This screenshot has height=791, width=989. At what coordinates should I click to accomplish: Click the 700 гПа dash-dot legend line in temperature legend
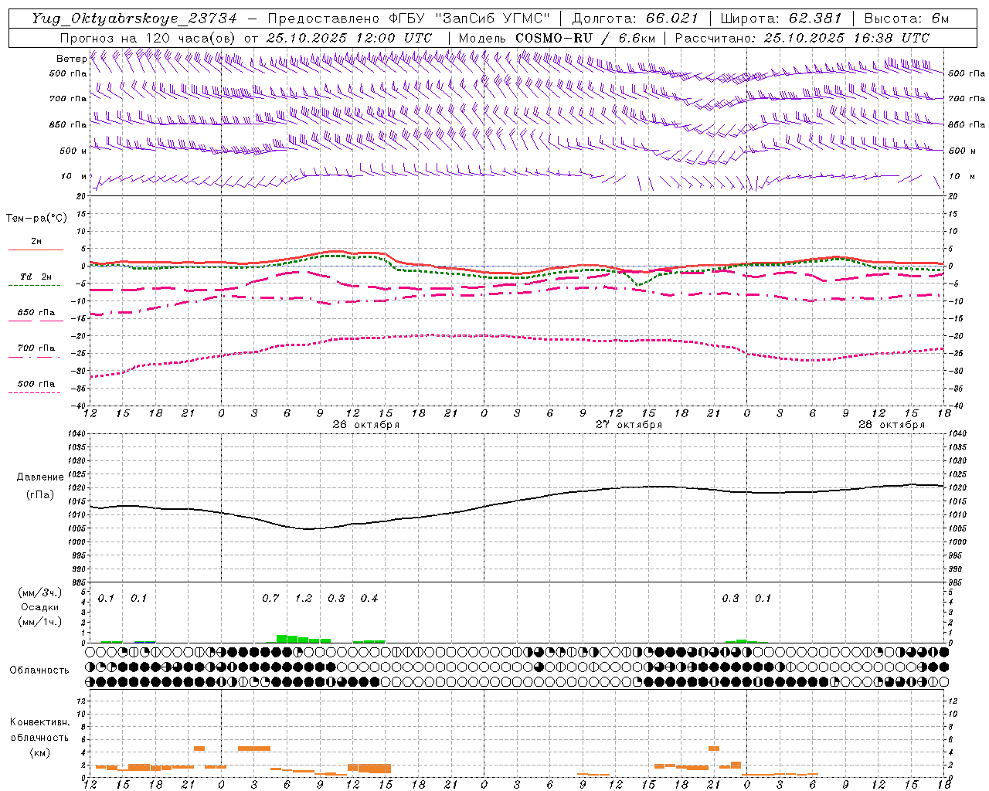[x=34, y=356]
